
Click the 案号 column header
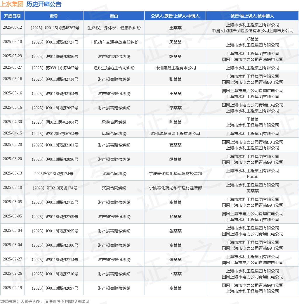click(x=54, y=16)
